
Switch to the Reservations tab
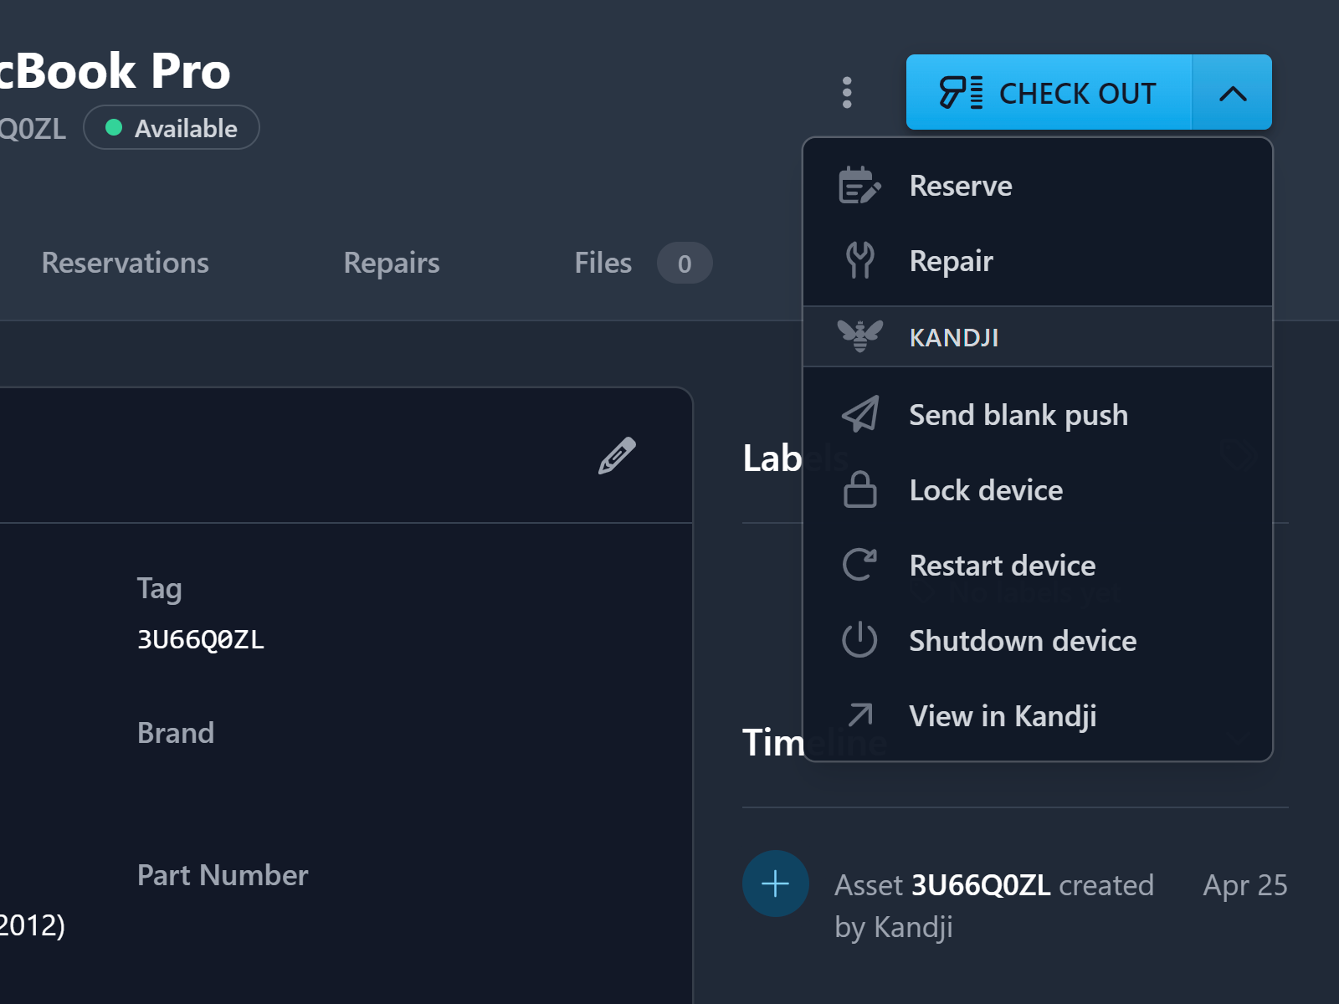coord(126,263)
